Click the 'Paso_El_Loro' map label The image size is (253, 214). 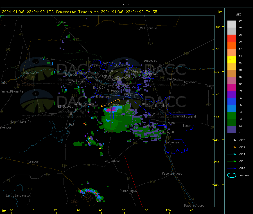[194, 206]
